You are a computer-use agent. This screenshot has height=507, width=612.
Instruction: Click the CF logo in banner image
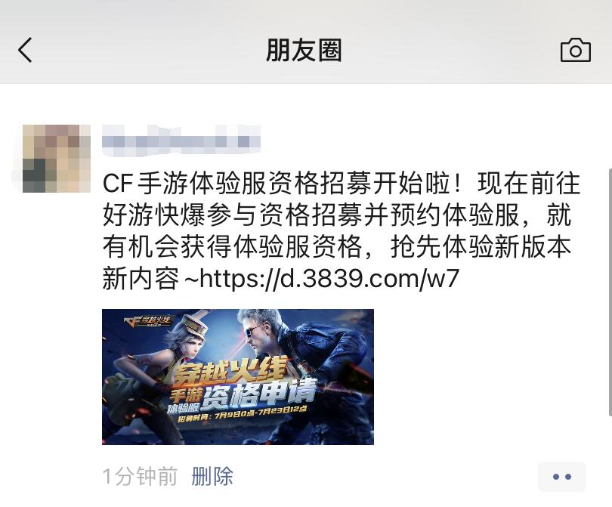[147, 321]
